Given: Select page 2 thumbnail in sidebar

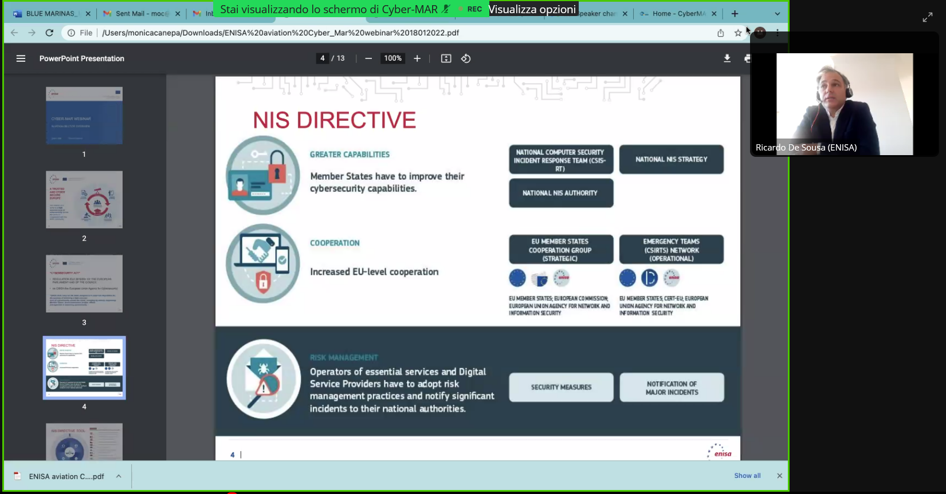Looking at the screenshot, I should point(84,200).
